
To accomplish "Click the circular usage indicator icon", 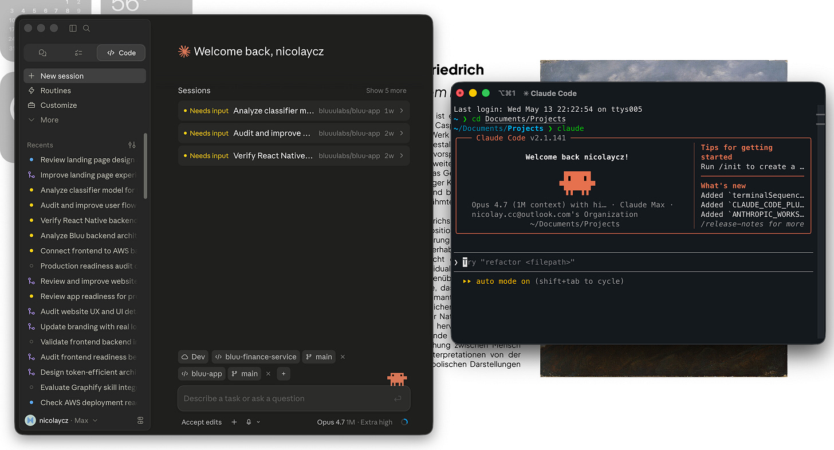I will [x=404, y=422].
